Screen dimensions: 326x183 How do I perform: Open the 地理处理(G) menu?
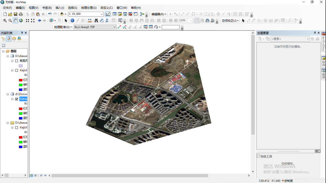[x=89, y=8]
